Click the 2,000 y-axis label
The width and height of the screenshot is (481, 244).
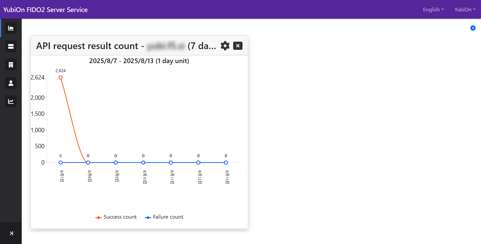pyautogui.click(x=37, y=98)
